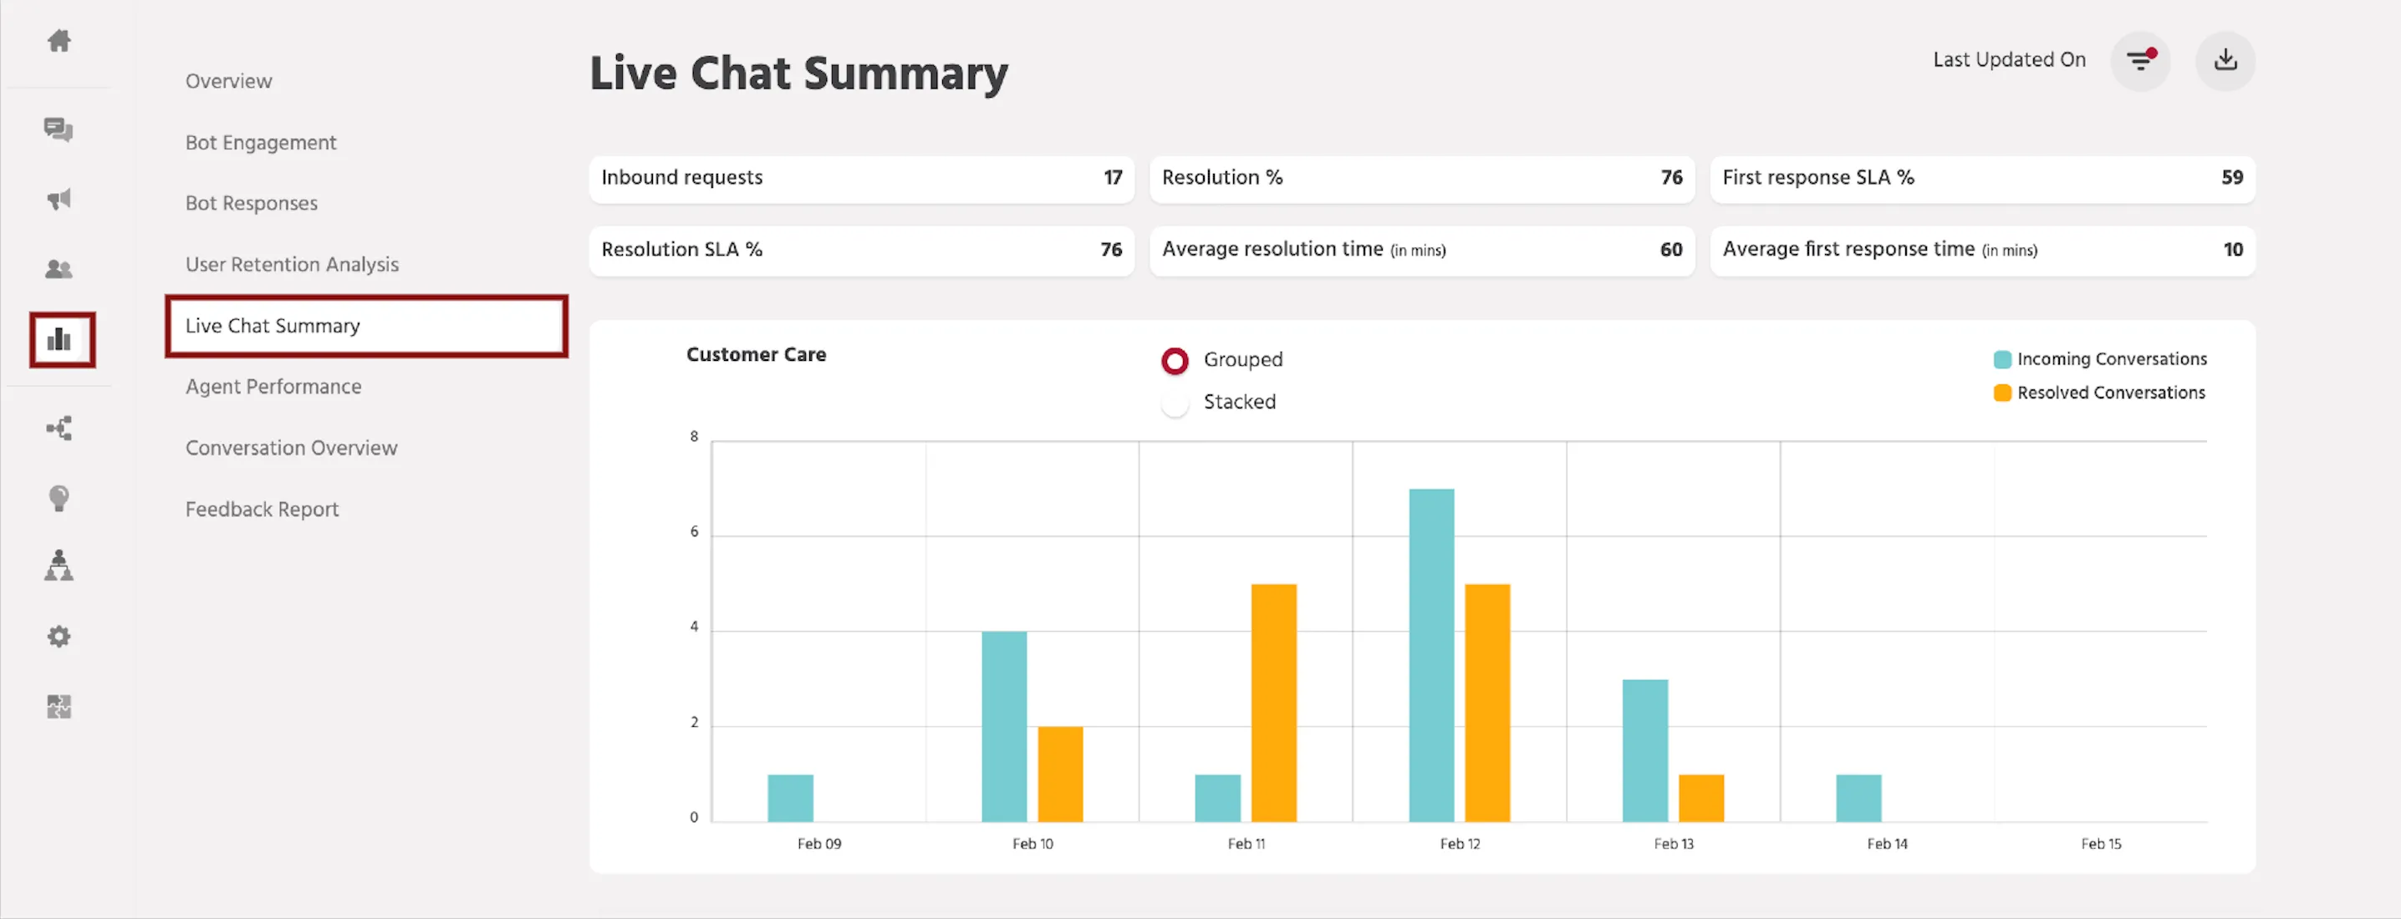This screenshot has width=2401, height=919.
Task: Select the Stacked chart radio option
Action: pos(1175,404)
